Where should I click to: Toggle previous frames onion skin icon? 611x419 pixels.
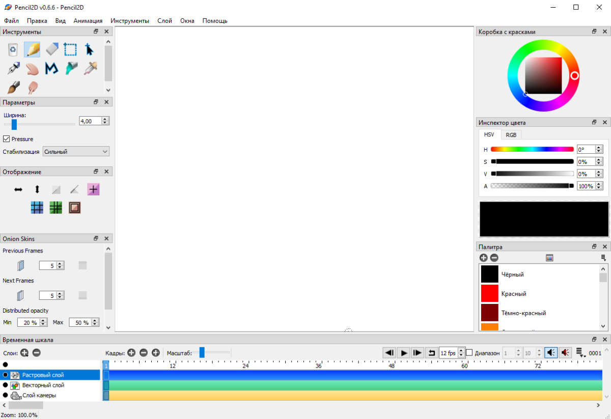(x=20, y=265)
